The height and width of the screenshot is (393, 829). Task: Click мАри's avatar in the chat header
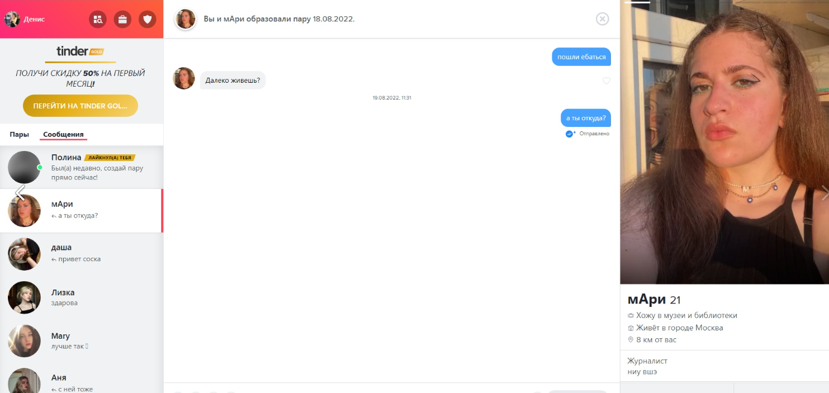click(186, 19)
